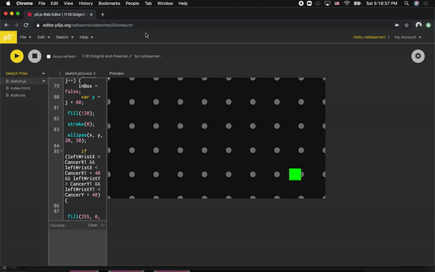Clear the console output
The height and width of the screenshot is (272, 435).
[93, 225]
